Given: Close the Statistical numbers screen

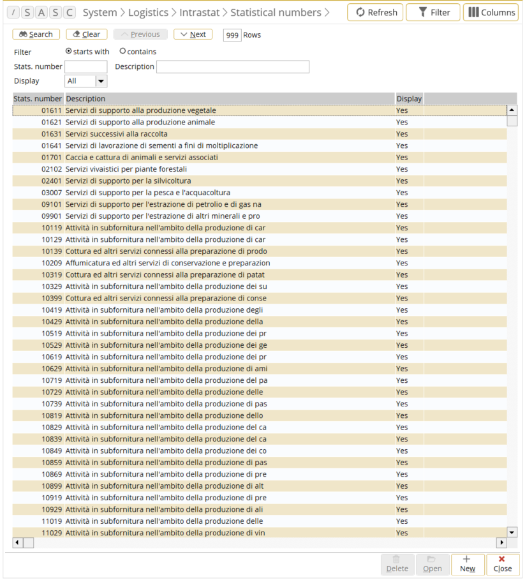Looking at the screenshot, I should click(503, 565).
